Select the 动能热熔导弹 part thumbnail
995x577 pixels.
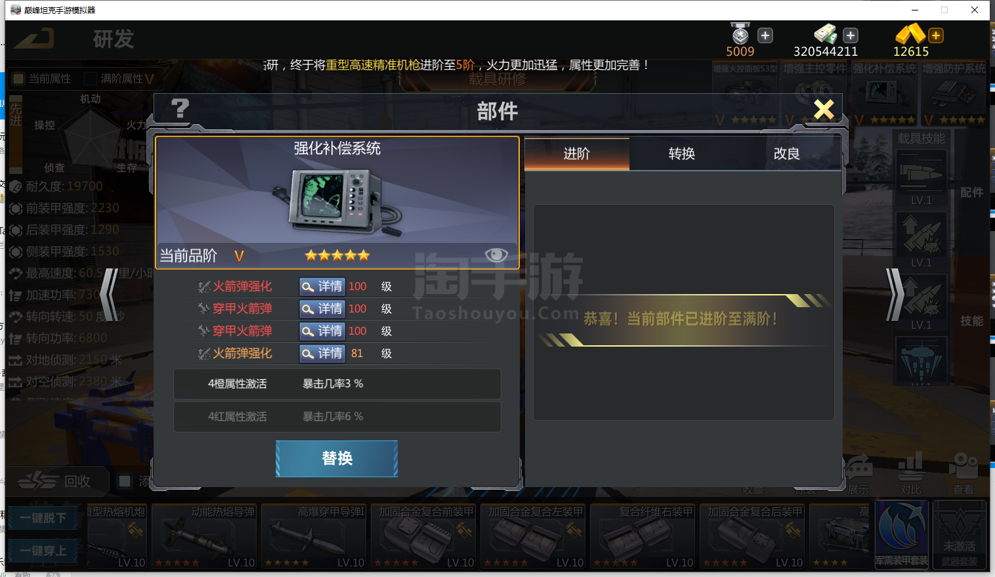(x=203, y=536)
